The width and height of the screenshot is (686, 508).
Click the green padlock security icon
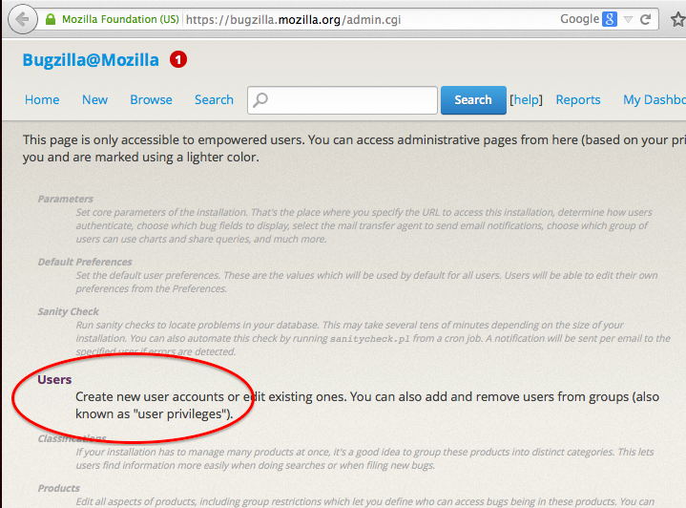(51, 19)
